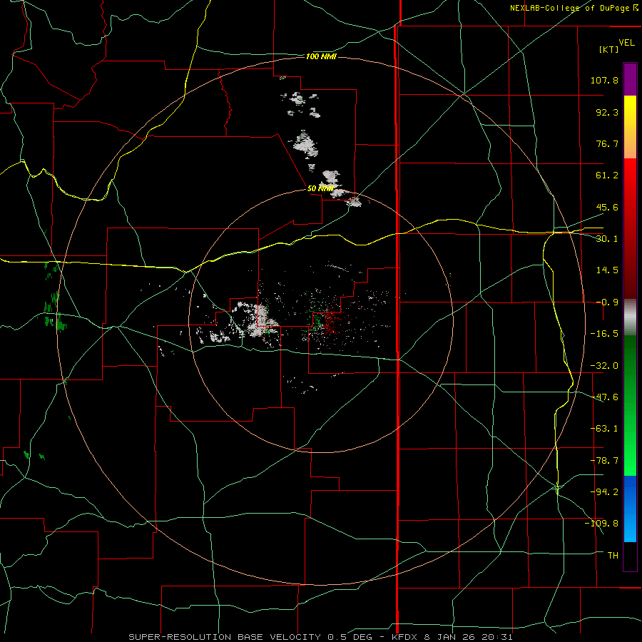Click the 100 NMI range ring label
This screenshot has height=642, width=642.
pos(321,56)
